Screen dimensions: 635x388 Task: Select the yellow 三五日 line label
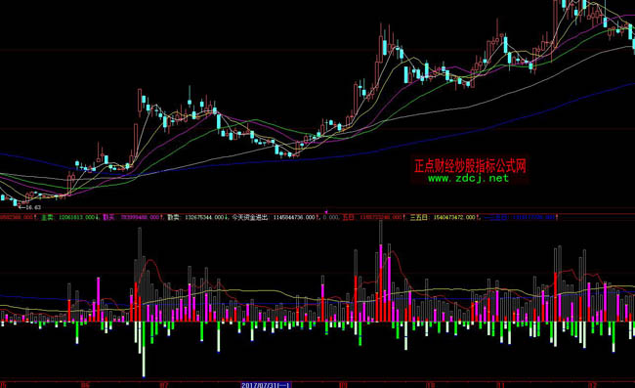[419, 218]
